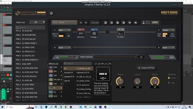Choose 01_EBS_PL_410 IR entry
Viewport: 193px width, 109px height.
pos(84,77)
